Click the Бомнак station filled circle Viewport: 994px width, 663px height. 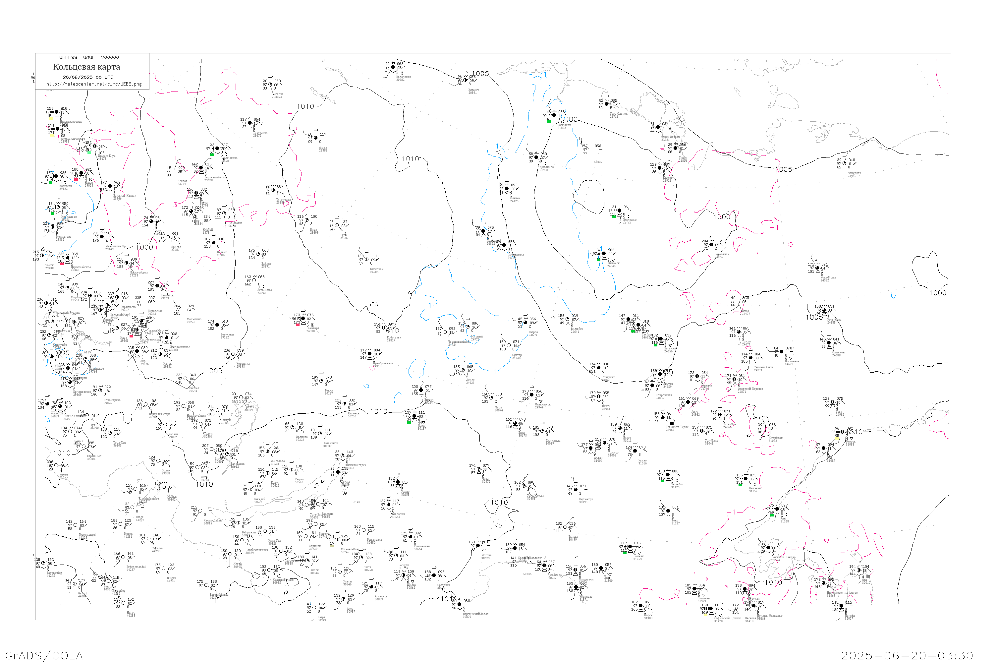pyautogui.click(x=630, y=547)
